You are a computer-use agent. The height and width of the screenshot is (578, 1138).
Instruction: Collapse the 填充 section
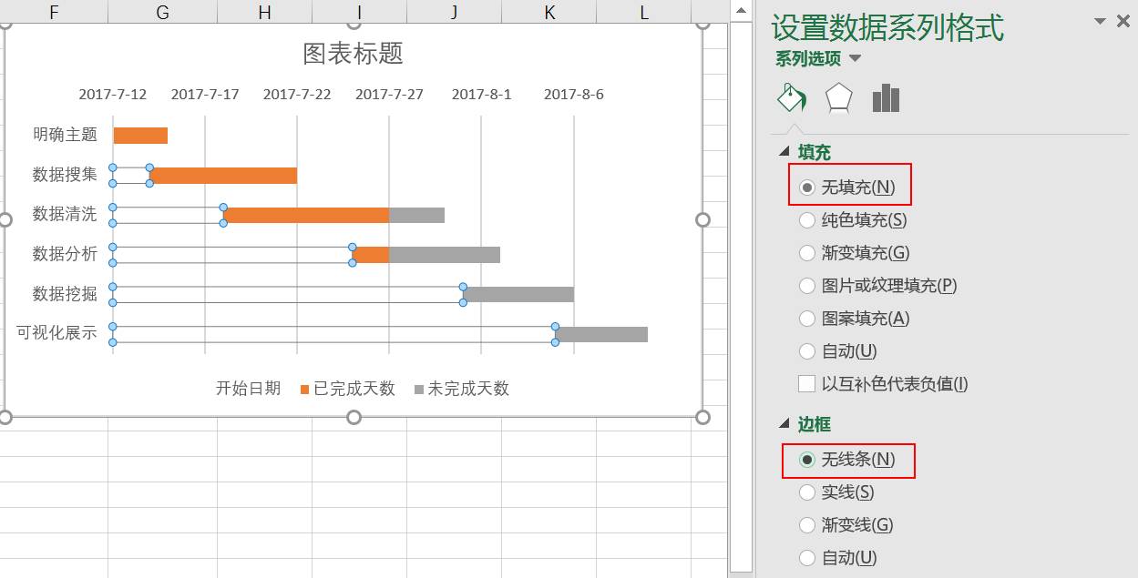pyautogui.click(x=784, y=152)
